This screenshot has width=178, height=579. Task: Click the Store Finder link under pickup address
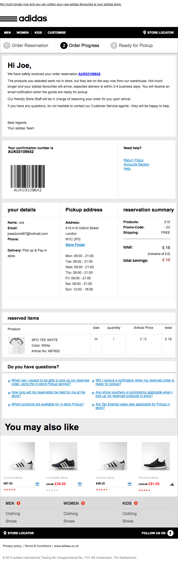click(x=75, y=245)
